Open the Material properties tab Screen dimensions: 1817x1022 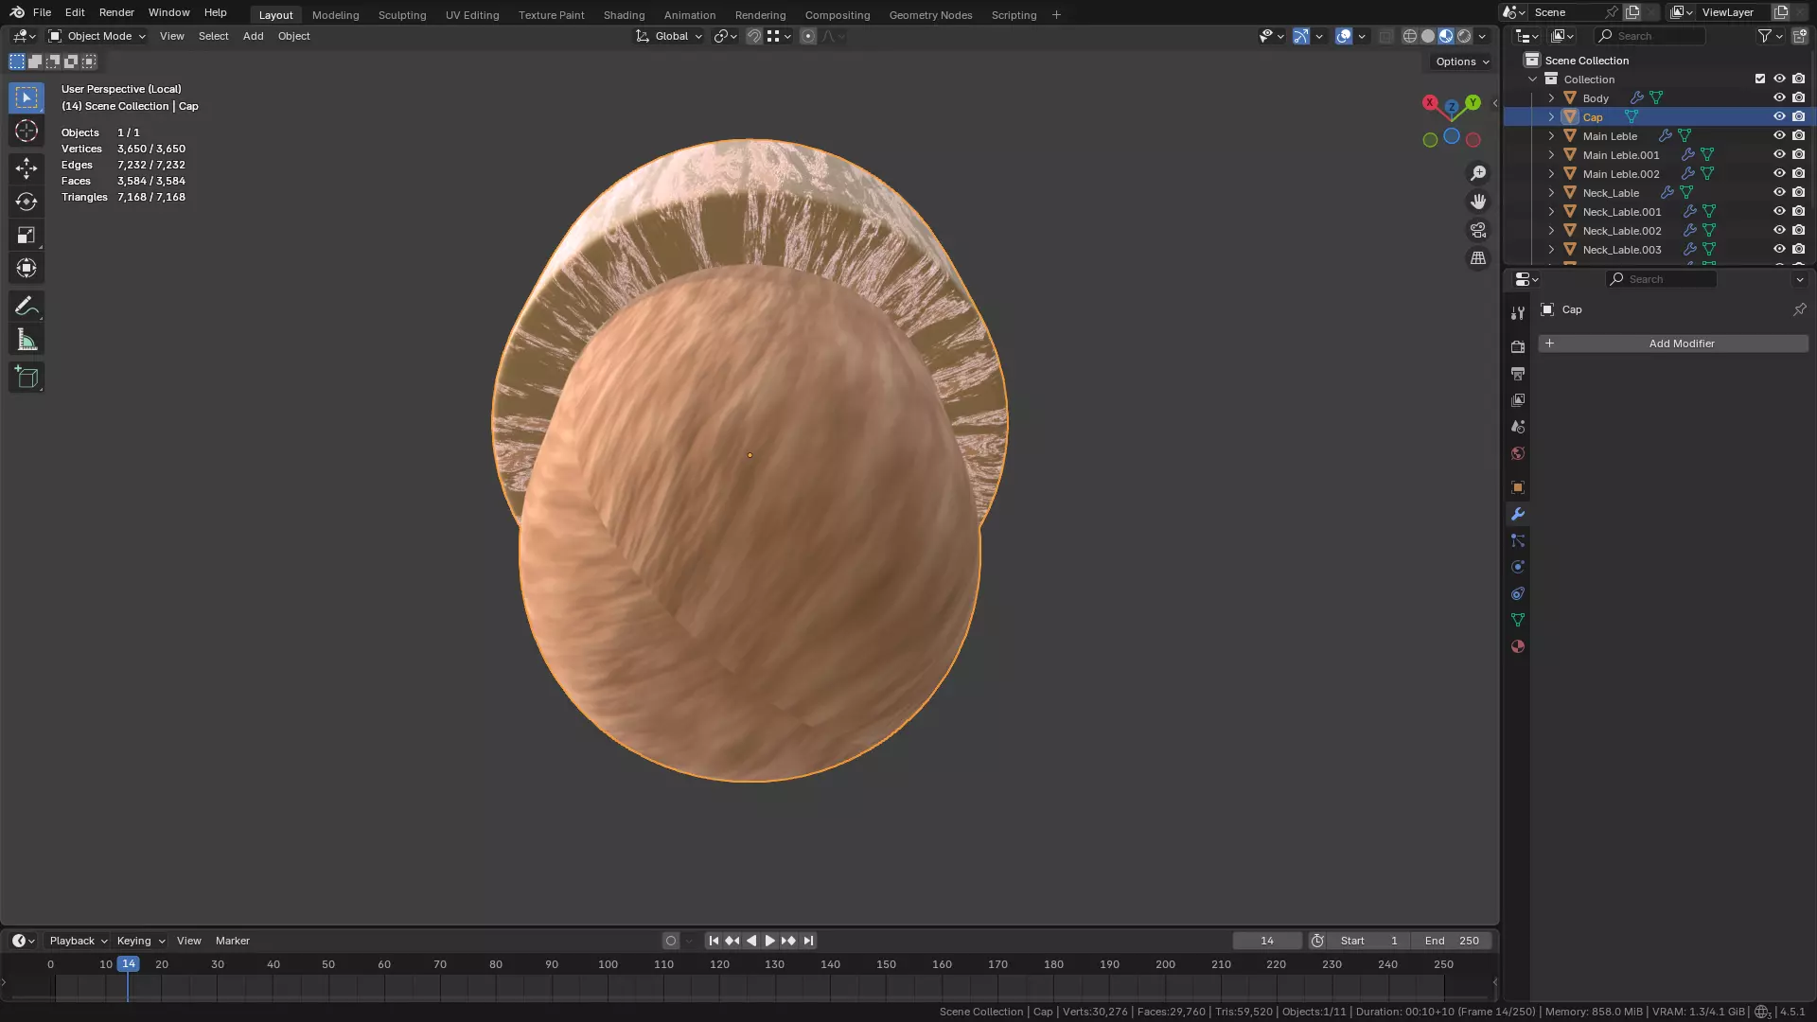click(1518, 647)
